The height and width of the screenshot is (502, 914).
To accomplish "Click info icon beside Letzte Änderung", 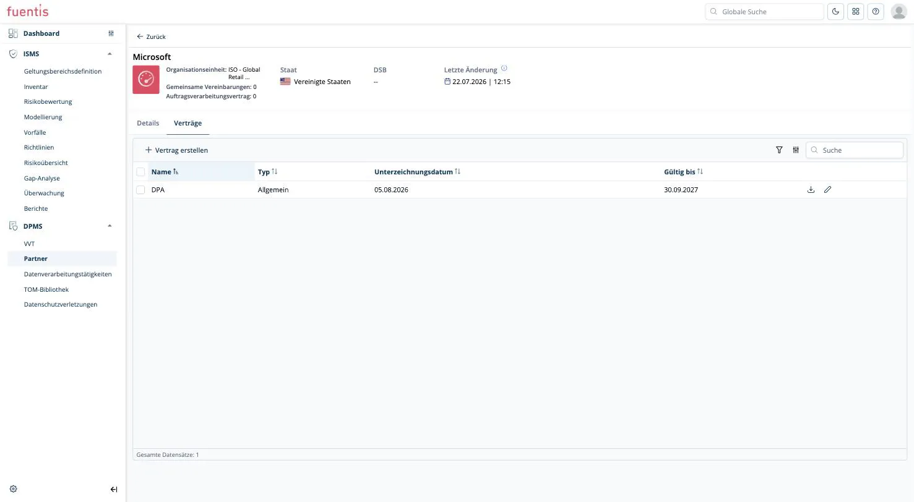I will [504, 69].
